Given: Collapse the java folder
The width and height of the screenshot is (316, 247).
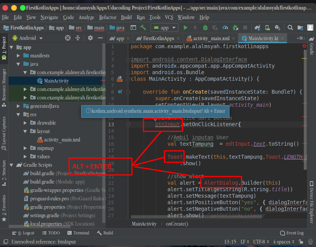Looking at the screenshot, I should click(18, 64).
